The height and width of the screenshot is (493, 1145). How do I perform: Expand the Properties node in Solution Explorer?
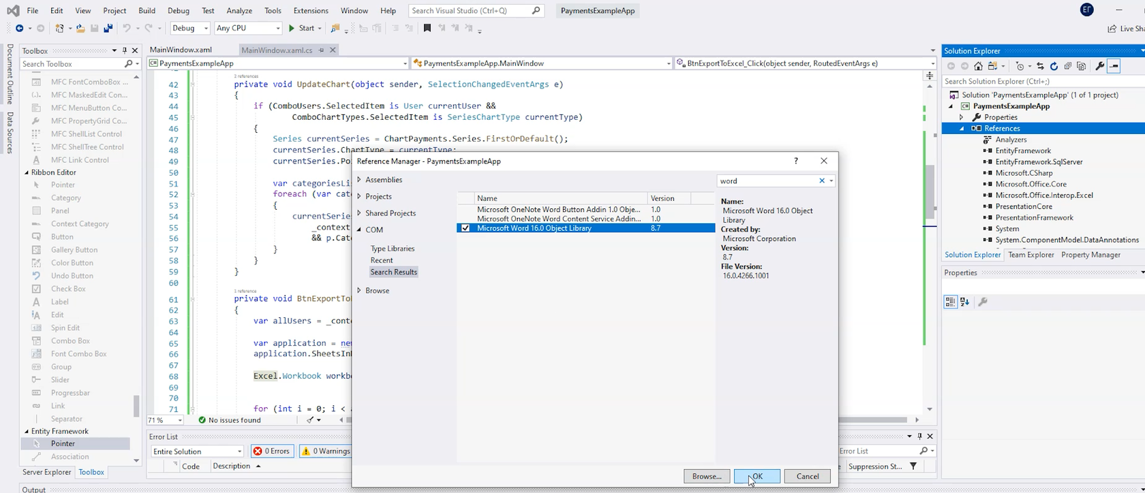click(962, 117)
